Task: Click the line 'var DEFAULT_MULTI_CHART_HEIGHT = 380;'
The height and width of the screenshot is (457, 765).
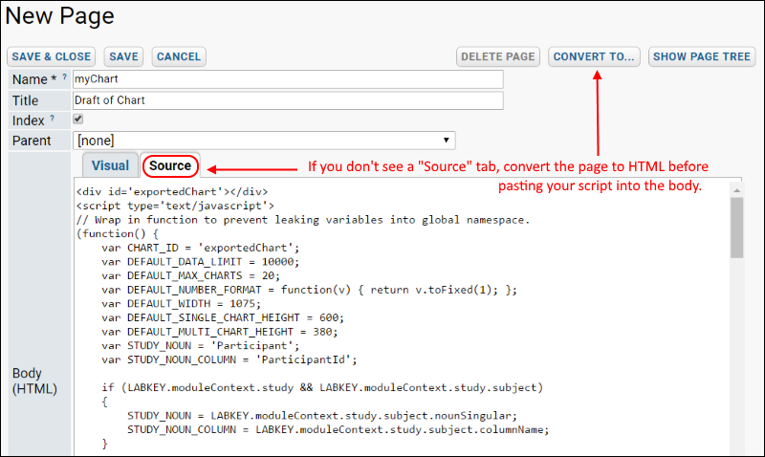Action: tap(220, 332)
